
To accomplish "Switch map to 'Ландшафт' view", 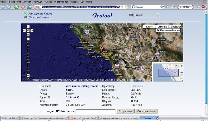I will [175, 27].
